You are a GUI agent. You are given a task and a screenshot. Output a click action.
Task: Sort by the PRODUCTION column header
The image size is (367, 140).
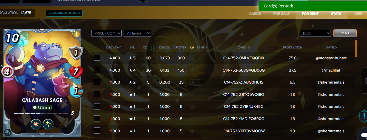tap(292, 47)
